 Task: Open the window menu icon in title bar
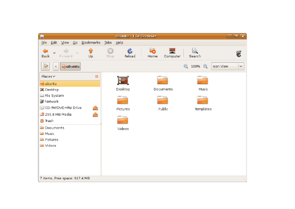coord(42,36)
